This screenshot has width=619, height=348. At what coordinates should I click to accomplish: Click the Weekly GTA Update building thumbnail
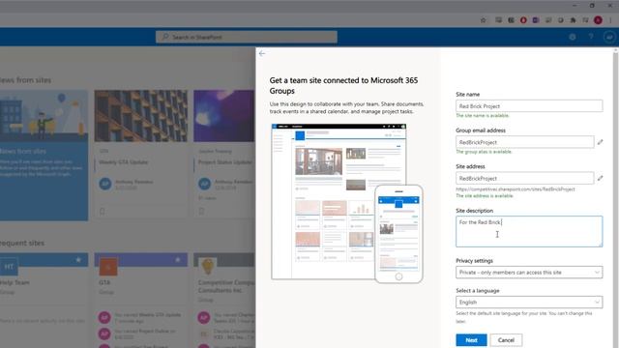141,116
